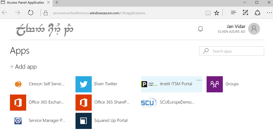Open a new browser tab
Screen dimensions: 273x138
tap(57, 3)
